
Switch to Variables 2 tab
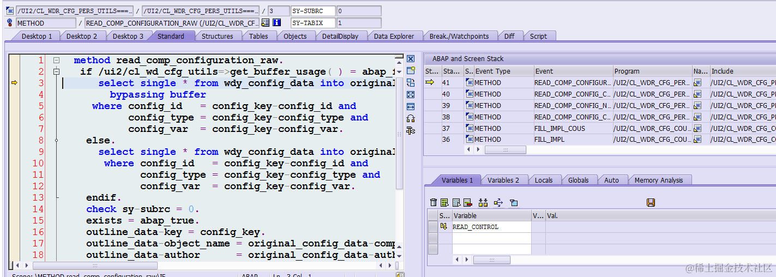[x=503, y=180]
